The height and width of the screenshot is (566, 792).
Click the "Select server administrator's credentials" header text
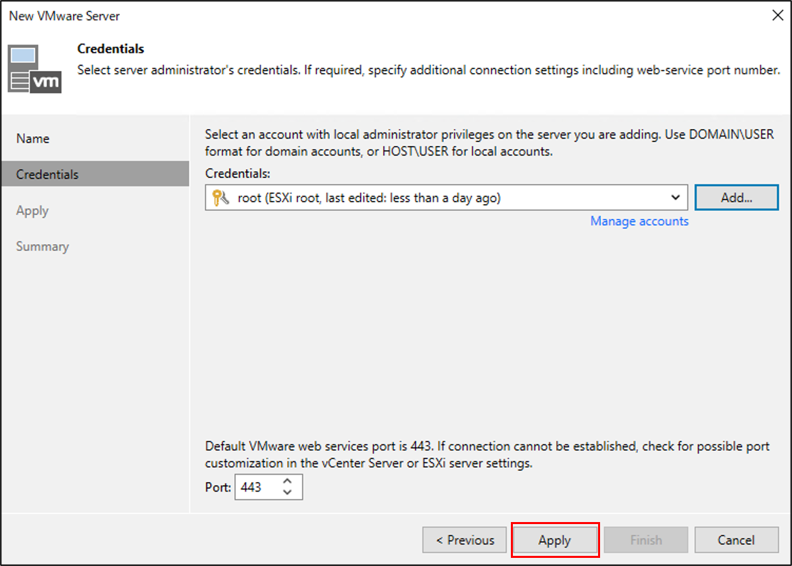coord(429,70)
